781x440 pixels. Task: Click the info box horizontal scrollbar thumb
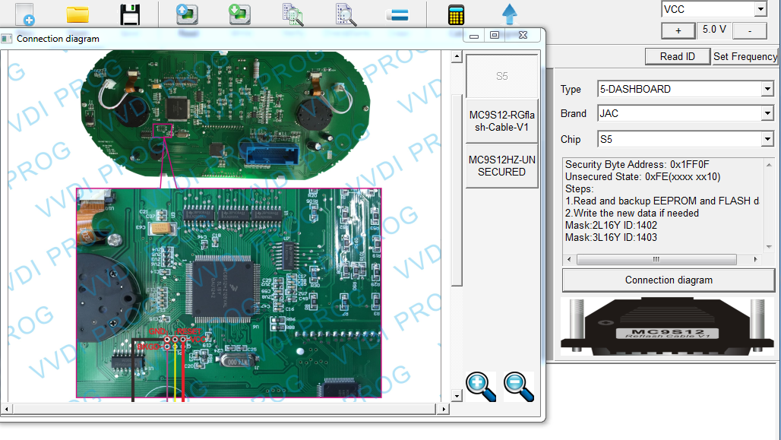656,260
